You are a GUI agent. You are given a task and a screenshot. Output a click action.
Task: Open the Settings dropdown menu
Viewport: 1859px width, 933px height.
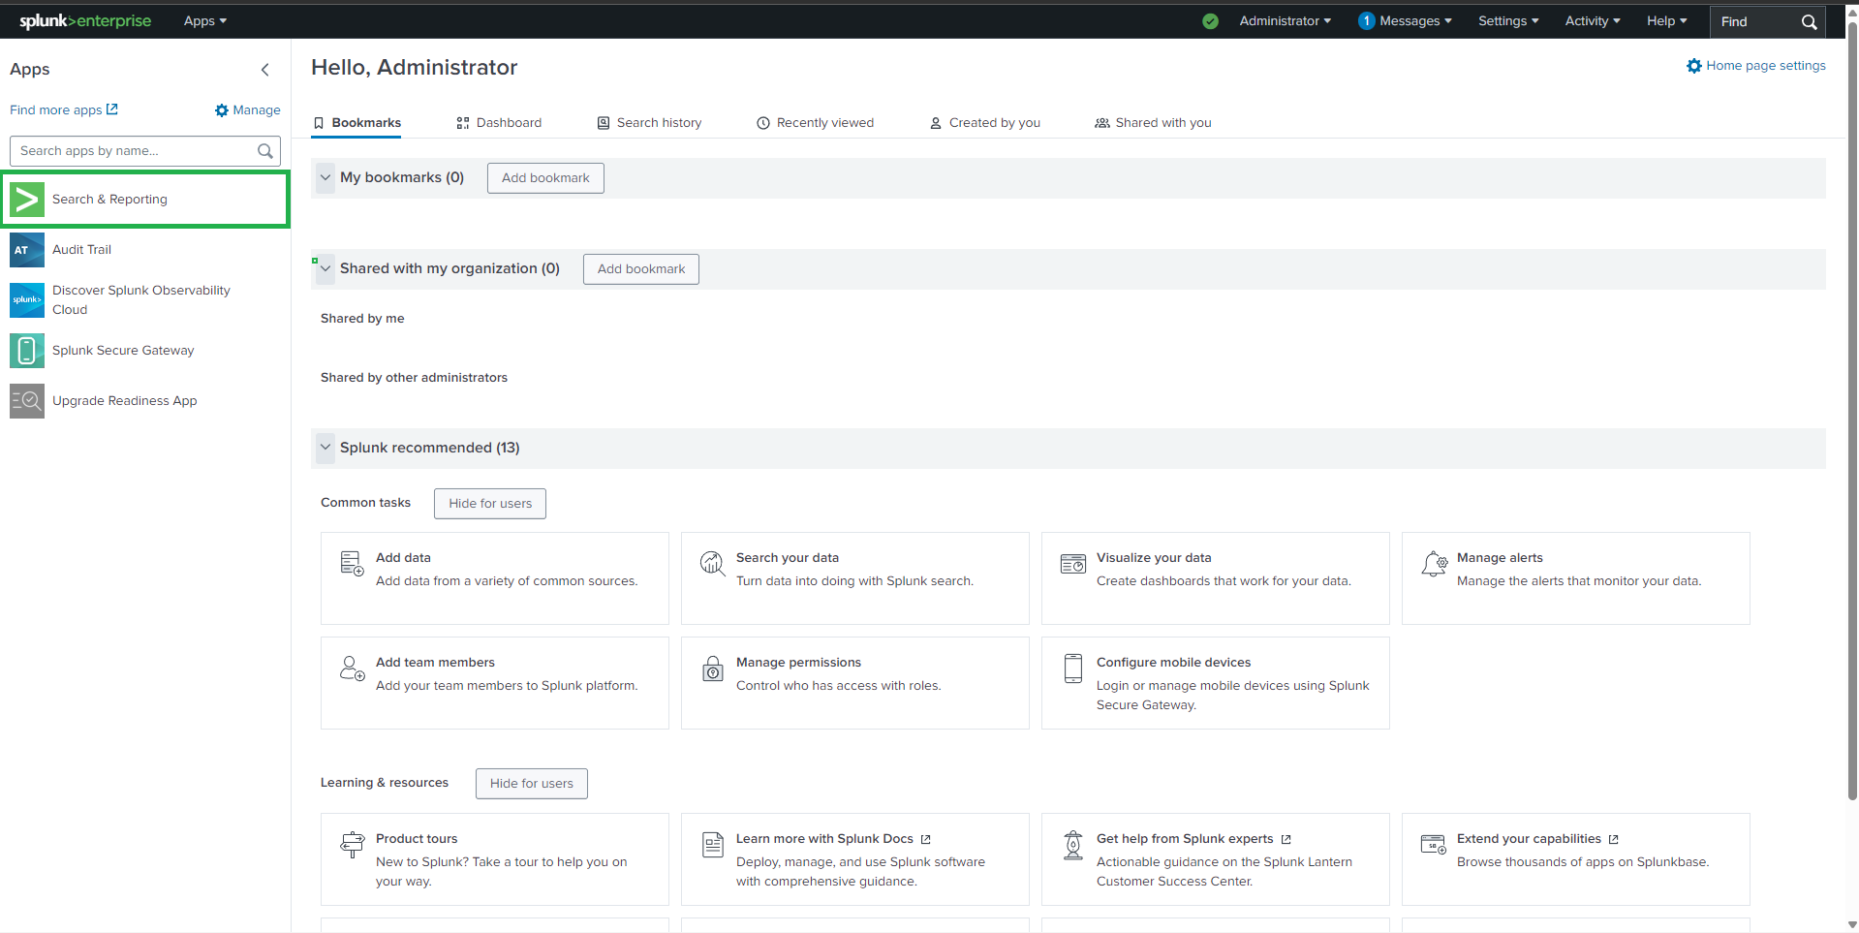point(1508,21)
